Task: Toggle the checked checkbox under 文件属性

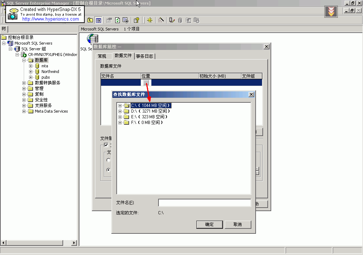Action: (106, 145)
